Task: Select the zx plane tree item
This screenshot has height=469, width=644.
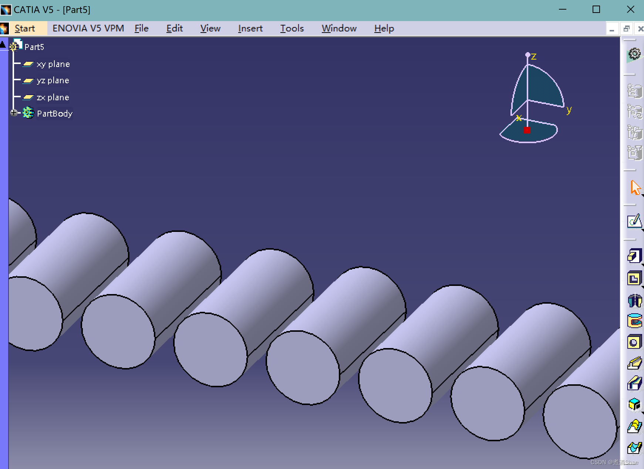Action: click(53, 97)
